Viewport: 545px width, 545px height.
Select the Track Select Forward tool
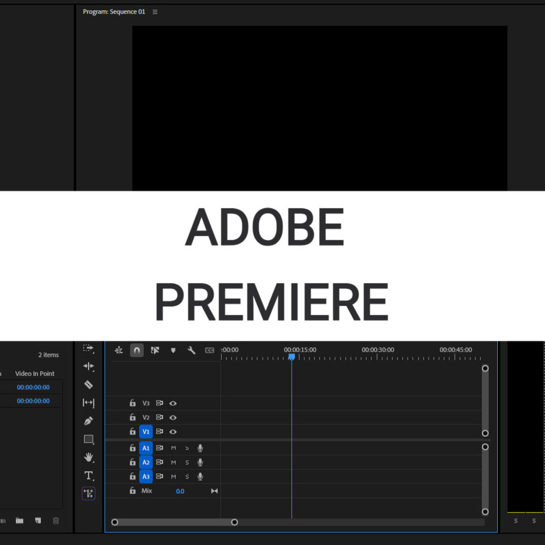[x=88, y=348]
